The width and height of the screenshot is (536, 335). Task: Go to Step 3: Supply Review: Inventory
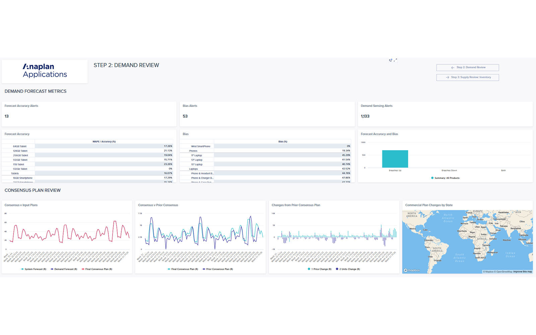467,77
